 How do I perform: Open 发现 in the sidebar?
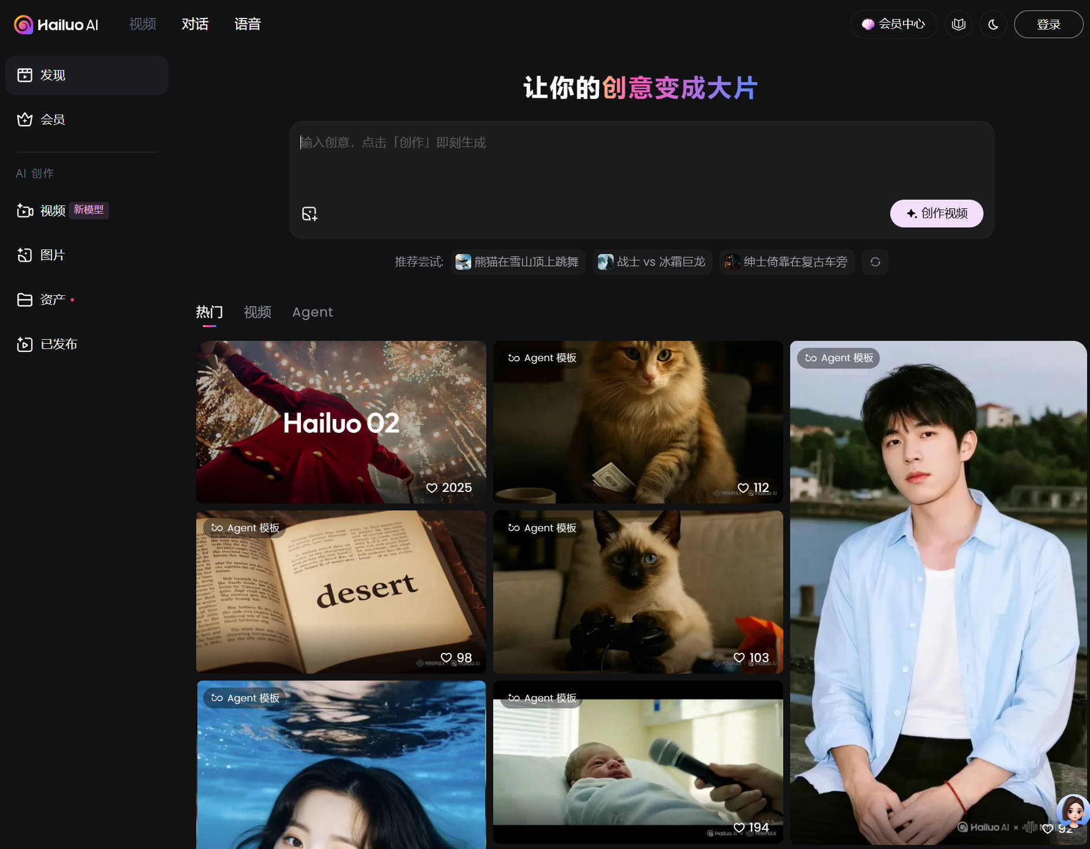point(87,75)
